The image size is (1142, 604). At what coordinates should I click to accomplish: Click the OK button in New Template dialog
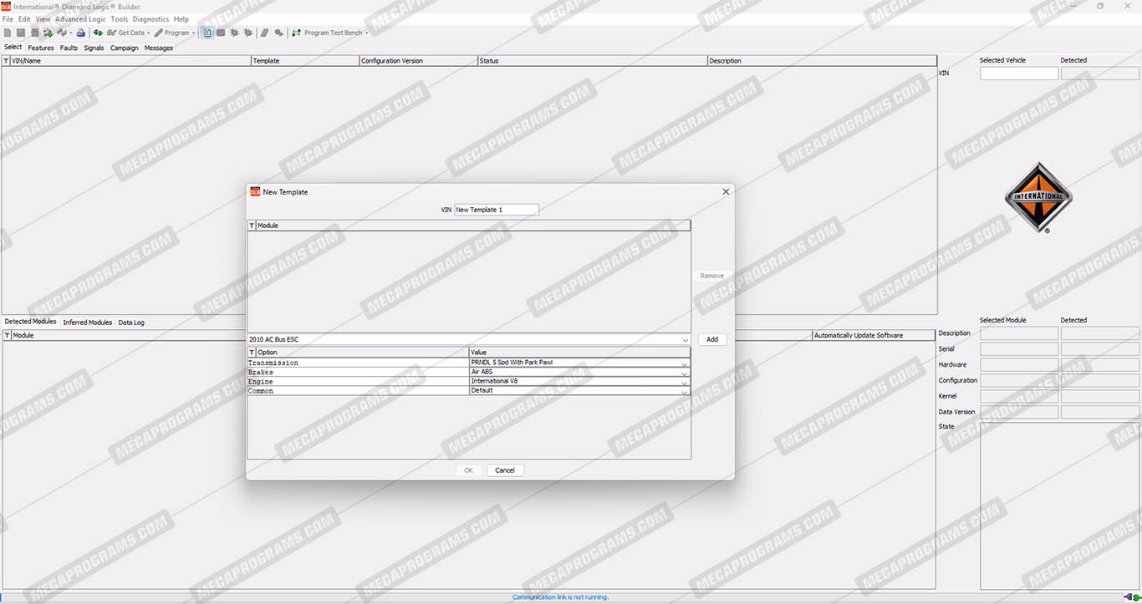468,470
